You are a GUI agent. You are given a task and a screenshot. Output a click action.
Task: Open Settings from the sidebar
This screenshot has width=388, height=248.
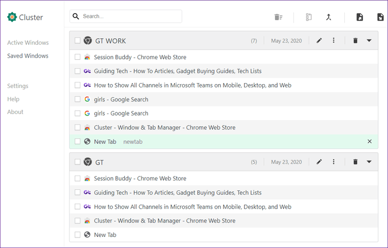pyautogui.click(x=18, y=86)
